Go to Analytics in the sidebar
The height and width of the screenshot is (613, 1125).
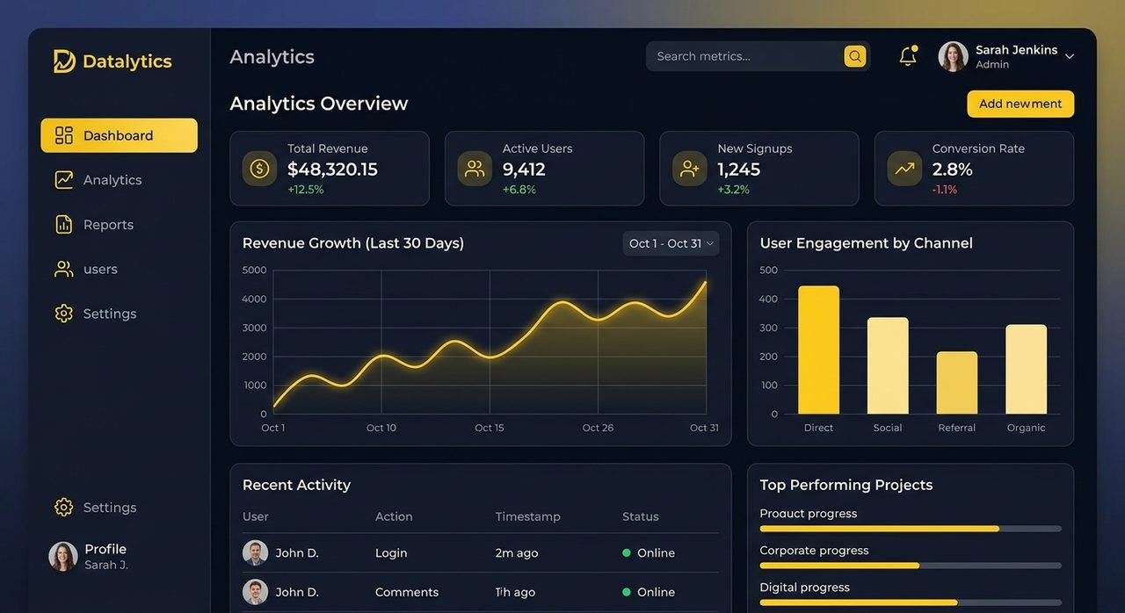(x=119, y=180)
